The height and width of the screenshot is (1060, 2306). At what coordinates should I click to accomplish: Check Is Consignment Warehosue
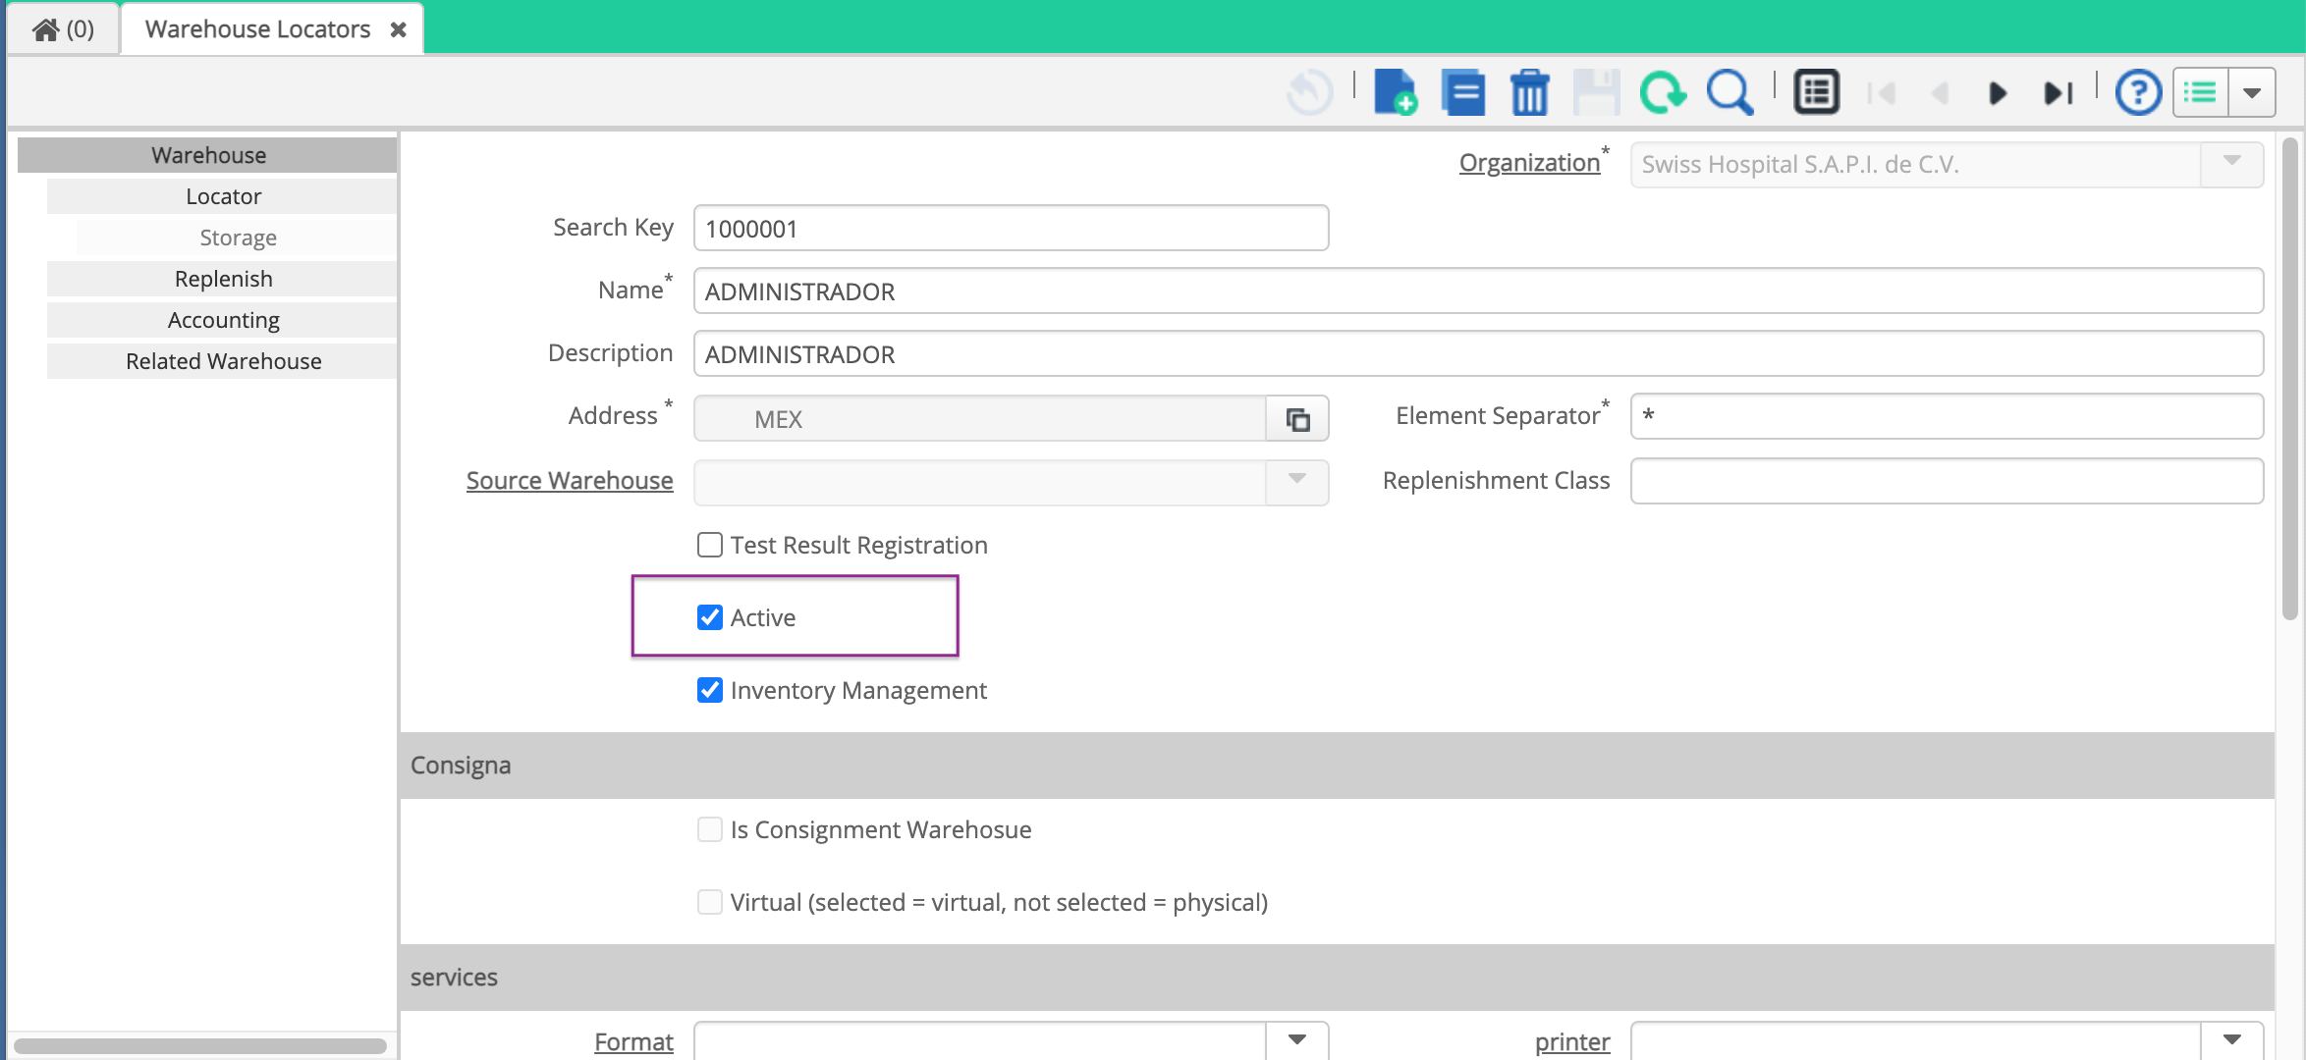coord(709,829)
